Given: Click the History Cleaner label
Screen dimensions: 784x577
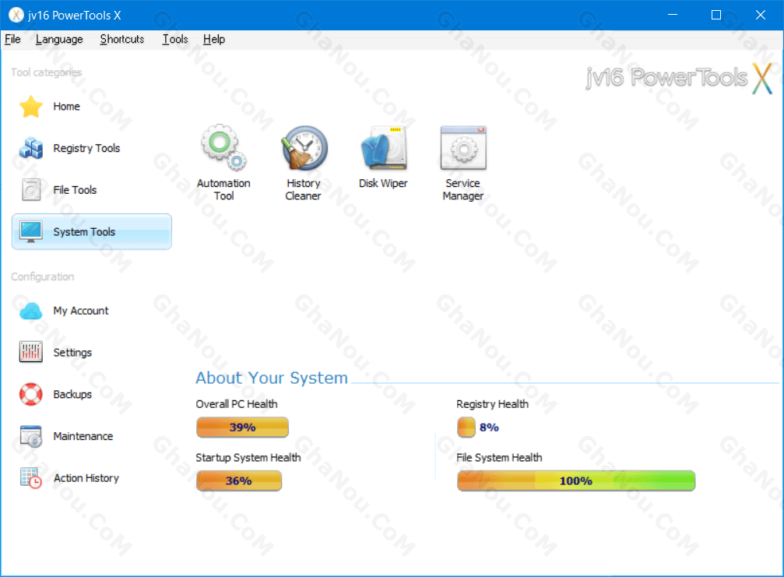Looking at the screenshot, I should pyautogui.click(x=303, y=189).
